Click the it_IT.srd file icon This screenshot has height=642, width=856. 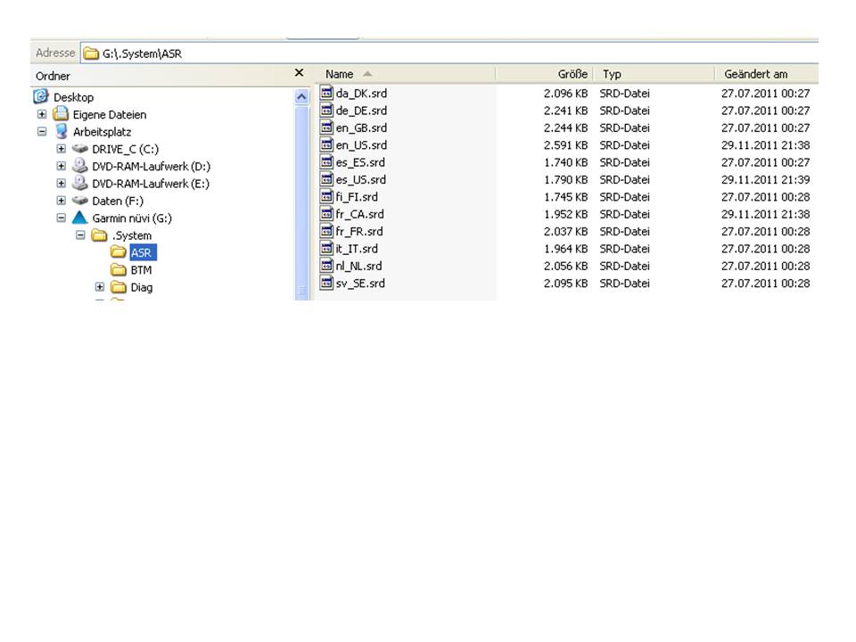(326, 249)
